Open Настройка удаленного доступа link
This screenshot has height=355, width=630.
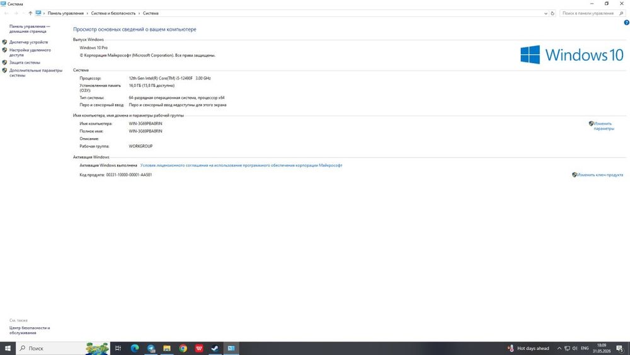30,53
